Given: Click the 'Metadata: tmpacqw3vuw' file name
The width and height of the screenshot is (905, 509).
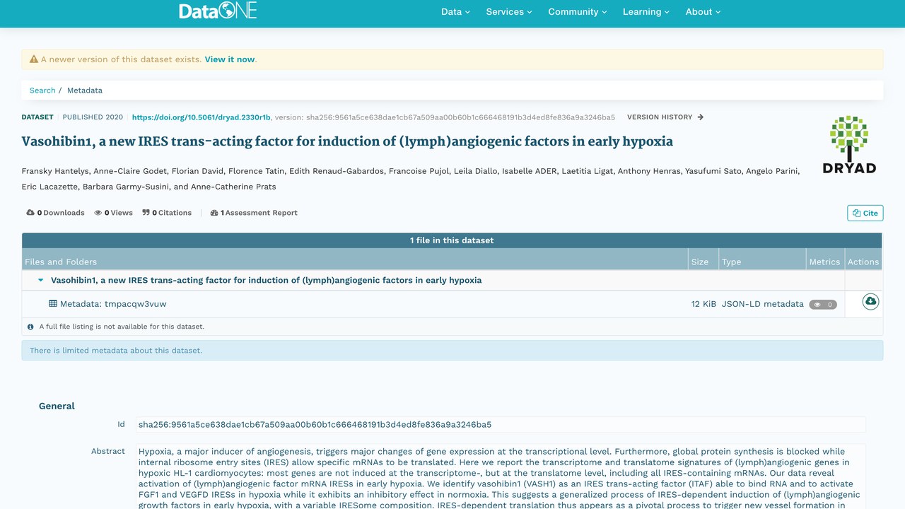Looking at the screenshot, I should tap(113, 304).
